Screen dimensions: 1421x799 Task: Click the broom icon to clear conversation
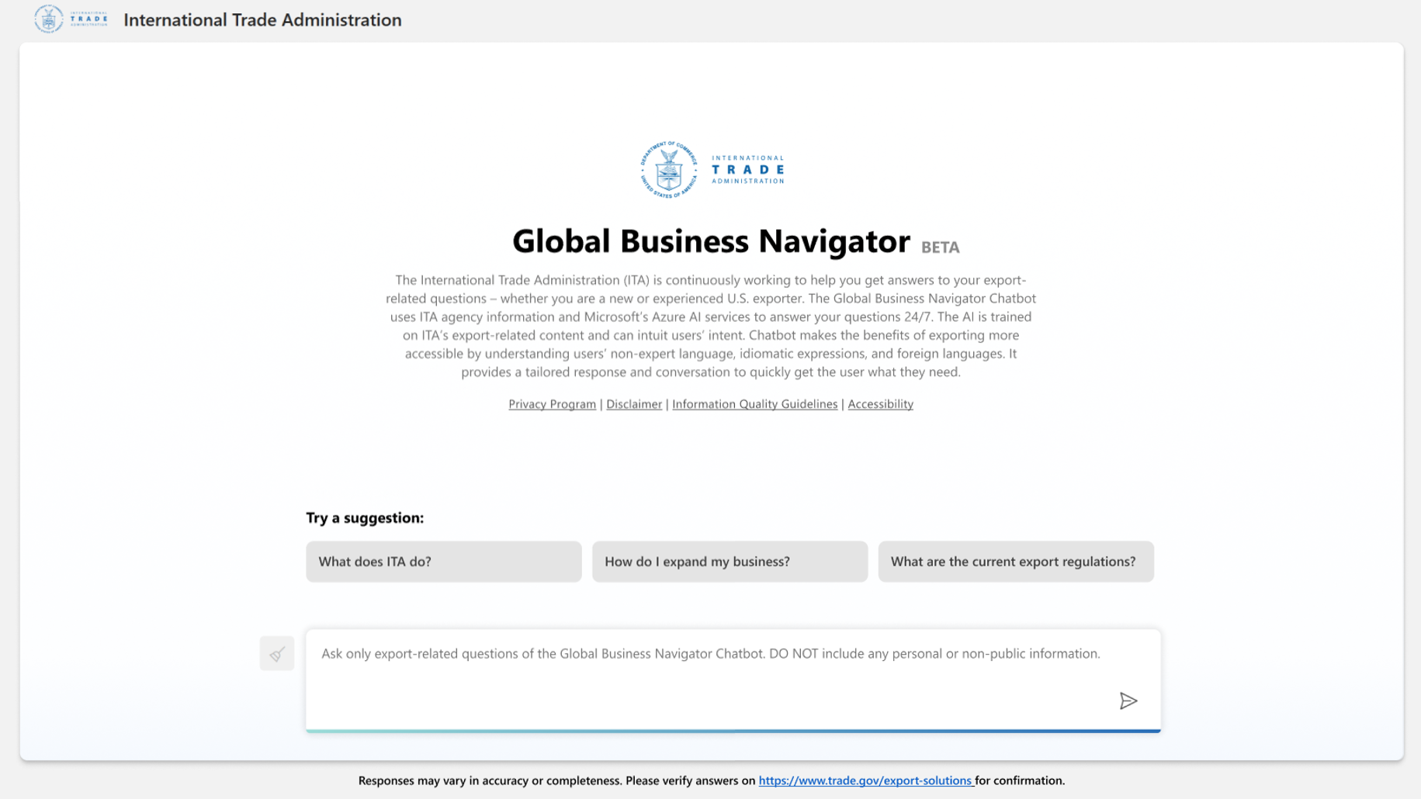276,654
